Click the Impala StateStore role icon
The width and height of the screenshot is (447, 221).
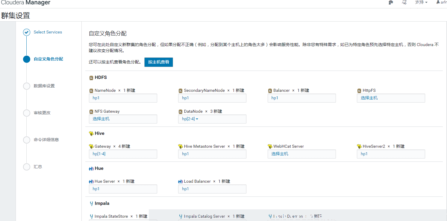click(x=91, y=217)
